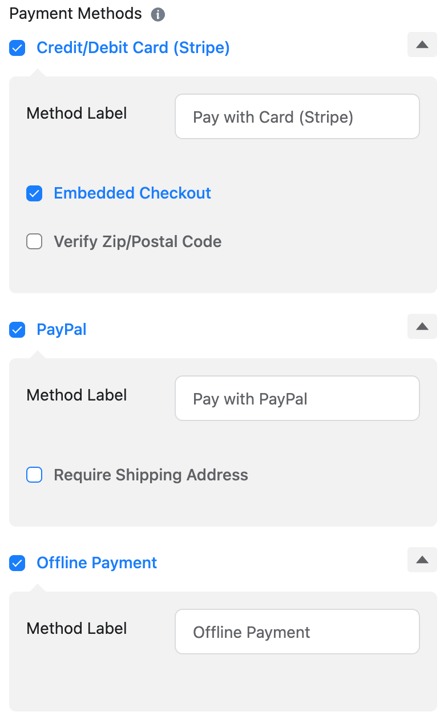Focus the Offline Payment method label field
Viewport: 444px width, 720px height.
point(297,632)
